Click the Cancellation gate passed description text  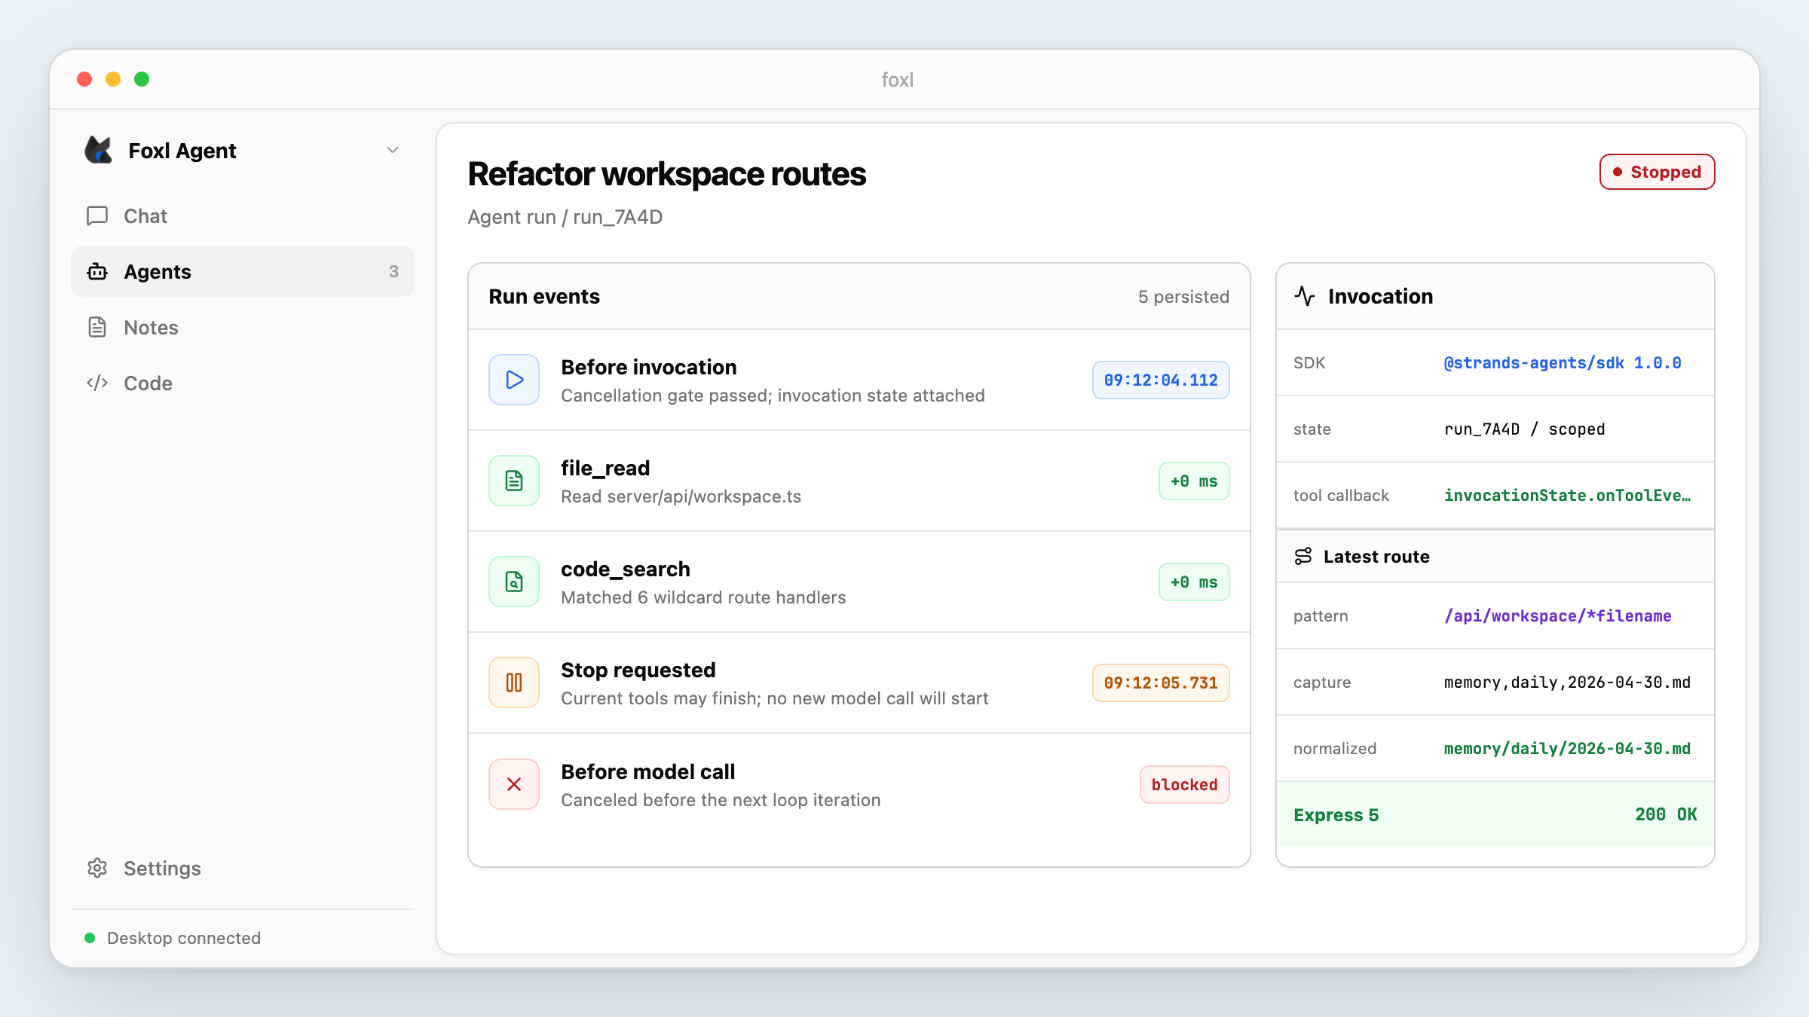[773, 395]
